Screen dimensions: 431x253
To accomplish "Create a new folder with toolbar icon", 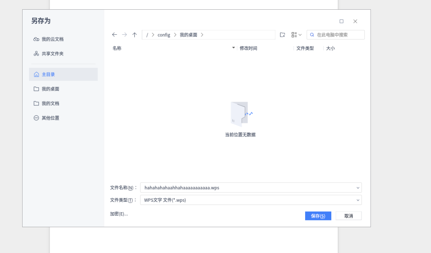I will click(x=282, y=35).
